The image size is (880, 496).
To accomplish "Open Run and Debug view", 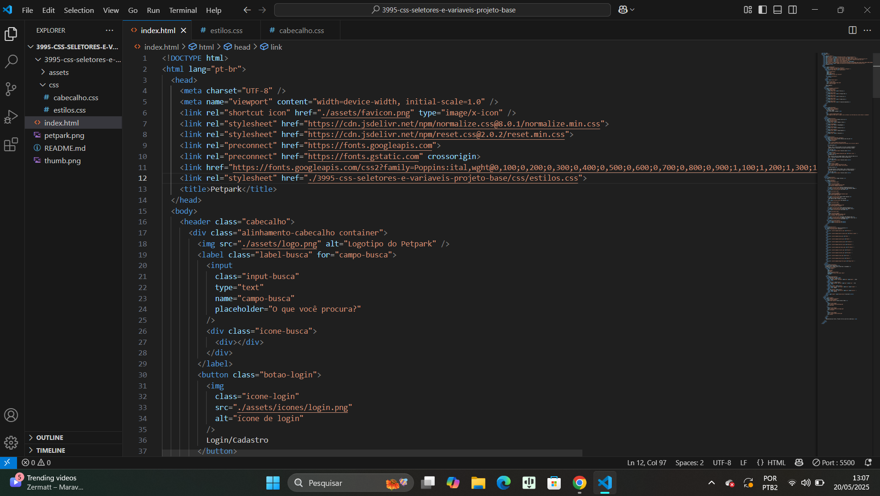I will [11, 117].
